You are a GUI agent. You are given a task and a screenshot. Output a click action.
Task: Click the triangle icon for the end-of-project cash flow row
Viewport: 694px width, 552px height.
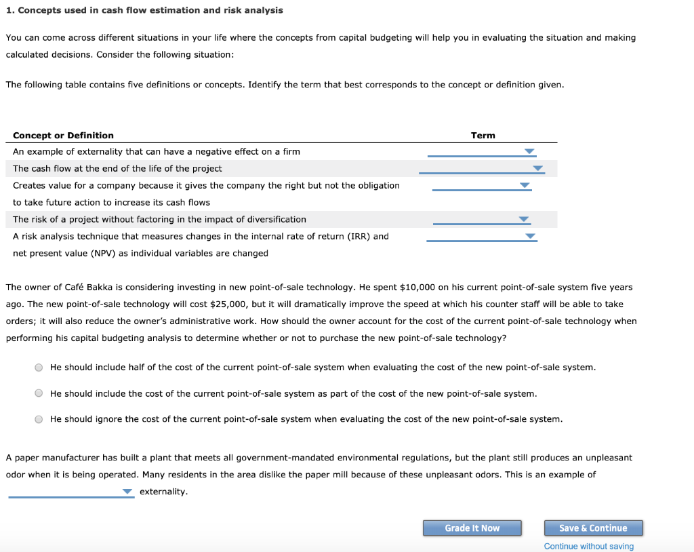pyautogui.click(x=537, y=168)
